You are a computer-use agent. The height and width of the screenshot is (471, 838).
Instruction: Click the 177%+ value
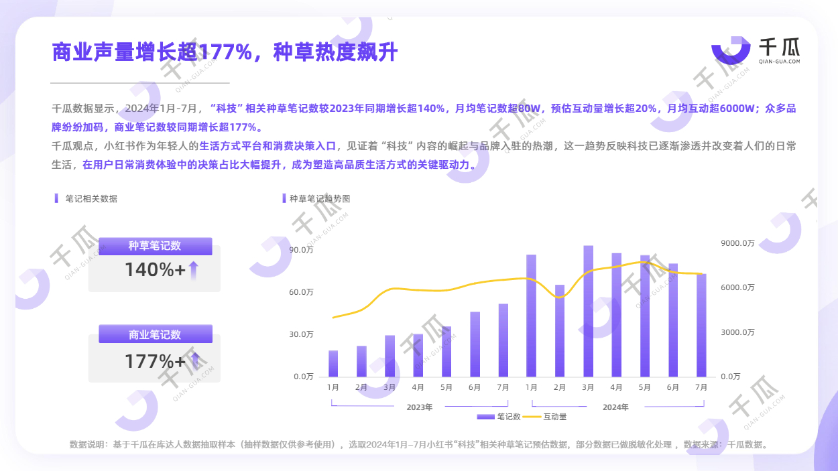[155, 361]
